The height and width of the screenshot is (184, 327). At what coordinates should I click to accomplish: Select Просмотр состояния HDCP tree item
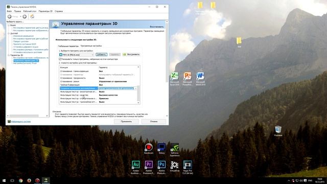[x=25, y=44]
